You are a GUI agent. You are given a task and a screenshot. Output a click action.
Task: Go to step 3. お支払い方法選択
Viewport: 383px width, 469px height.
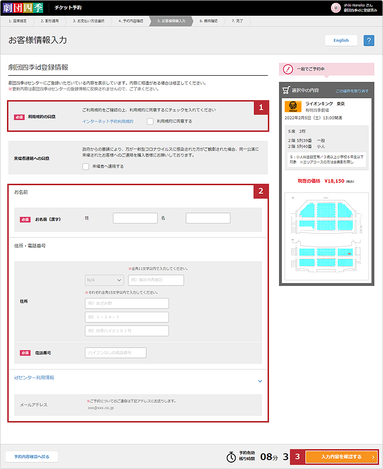coord(89,21)
